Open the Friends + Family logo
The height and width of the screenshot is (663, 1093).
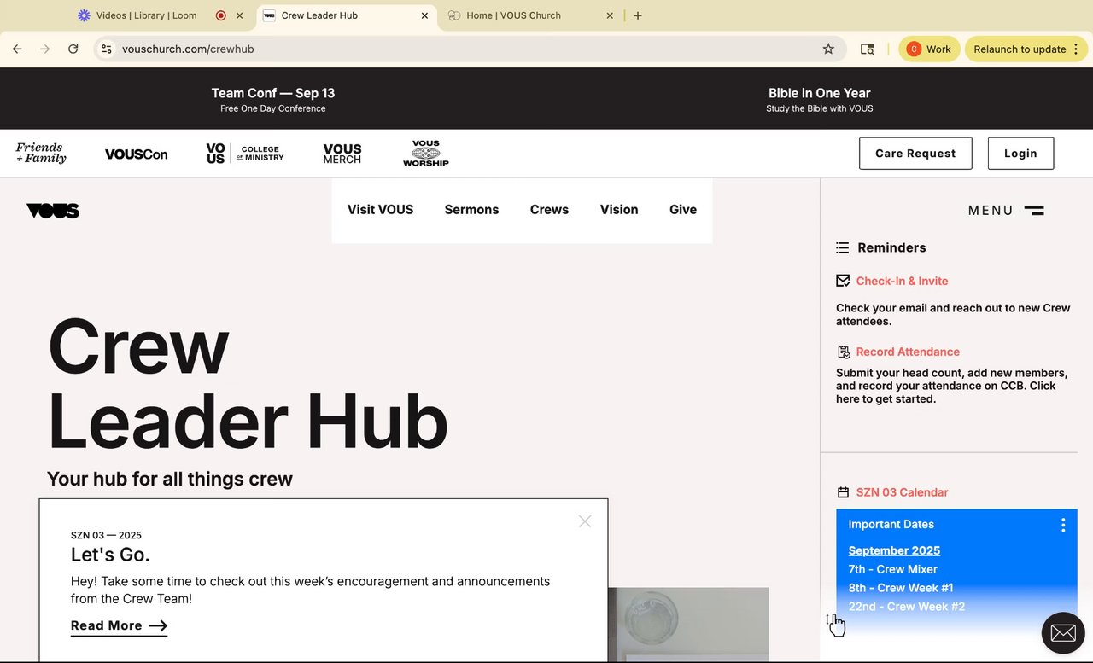pos(41,154)
